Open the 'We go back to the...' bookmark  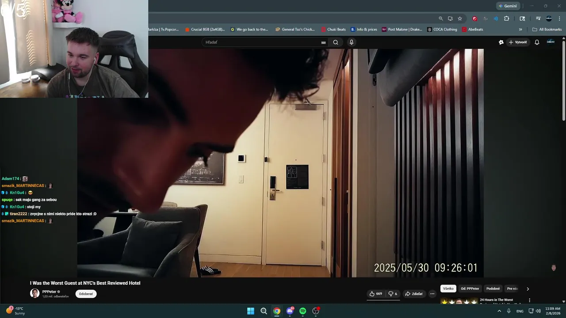(249, 30)
